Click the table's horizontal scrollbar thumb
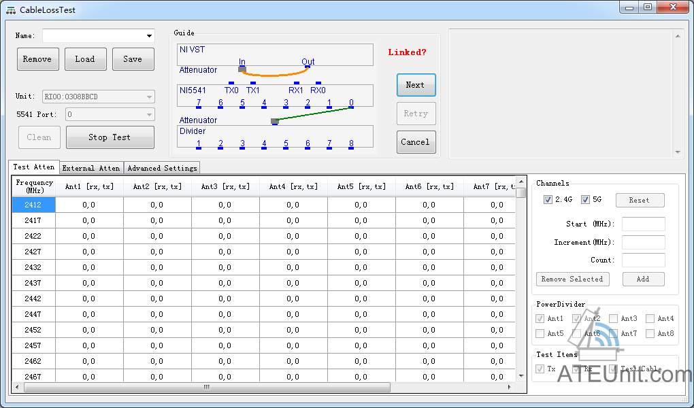The image size is (694, 408). click(207, 388)
